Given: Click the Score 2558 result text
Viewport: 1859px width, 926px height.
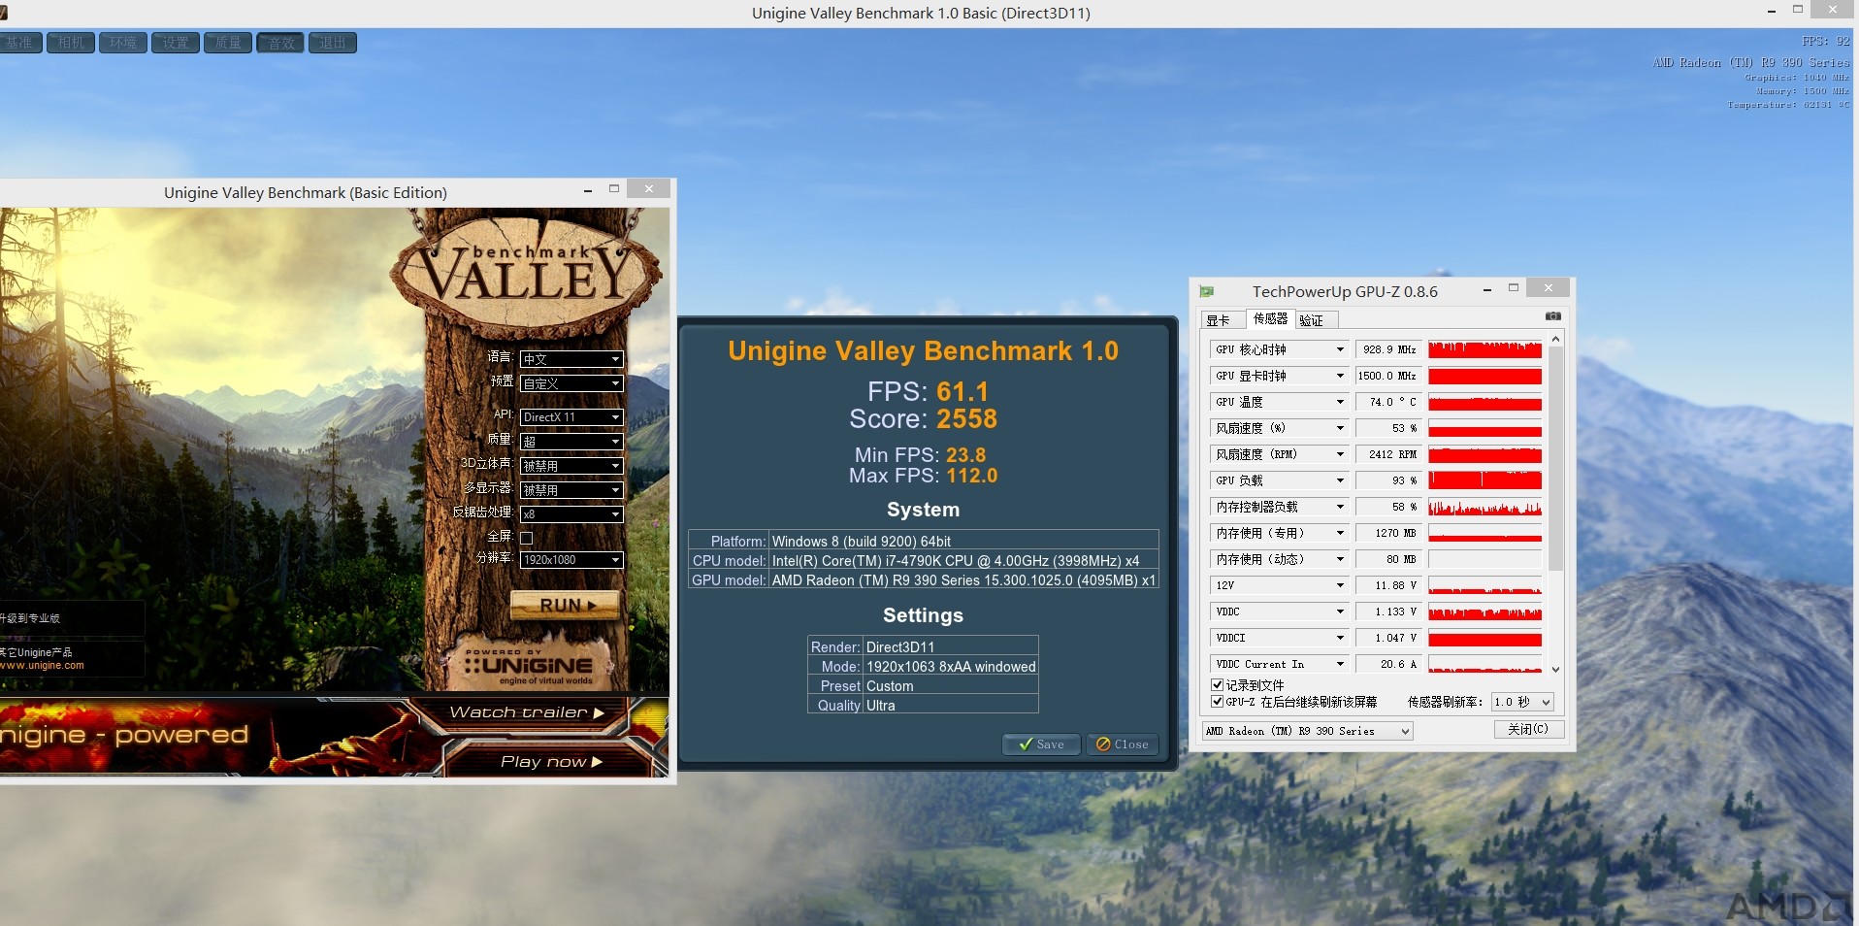Looking at the screenshot, I should 923,419.
